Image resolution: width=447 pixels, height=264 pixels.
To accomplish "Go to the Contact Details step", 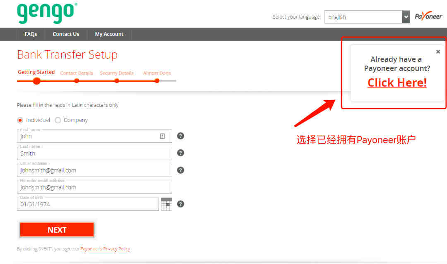I will (x=77, y=73).
